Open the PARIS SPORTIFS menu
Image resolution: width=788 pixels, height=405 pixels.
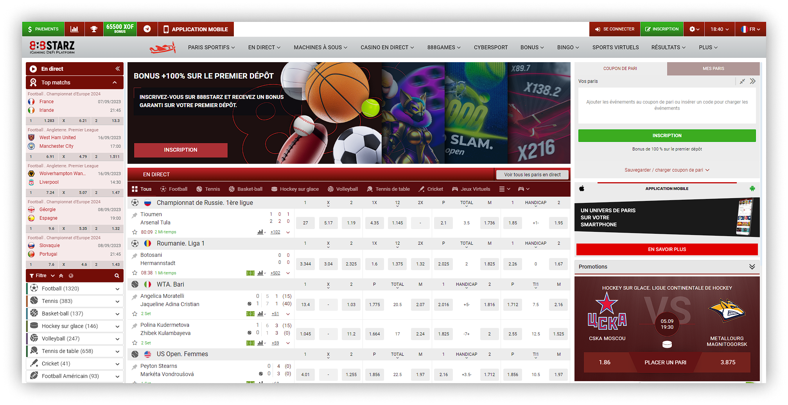coord(211,48)
